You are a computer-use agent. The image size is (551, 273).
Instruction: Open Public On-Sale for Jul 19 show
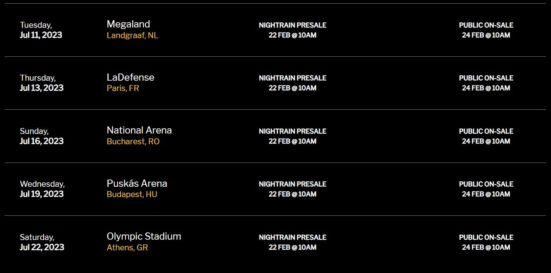(486, 189)
